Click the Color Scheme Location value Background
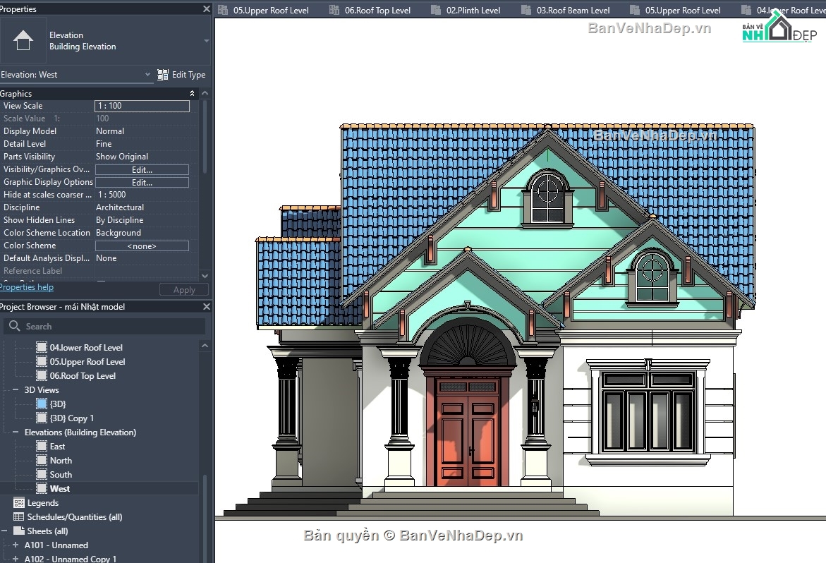Screen dimensions: 826x563 click(119, 233)
